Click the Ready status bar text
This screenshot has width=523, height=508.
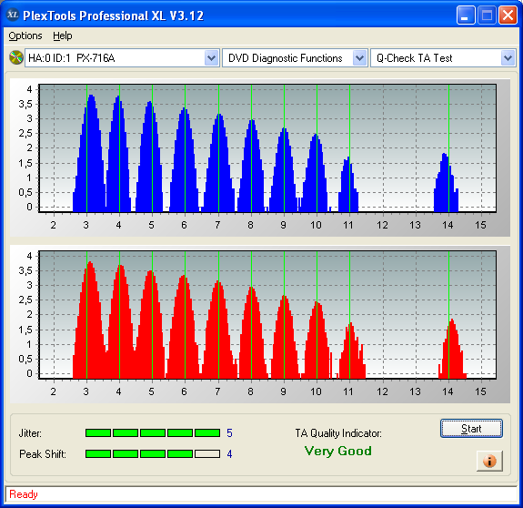pos(24,494)
